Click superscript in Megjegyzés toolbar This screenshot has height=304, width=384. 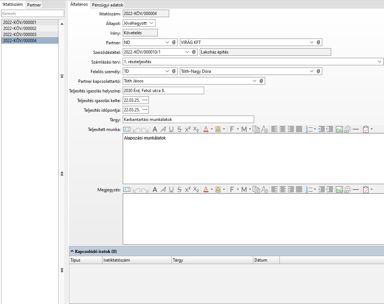(188, 189)
